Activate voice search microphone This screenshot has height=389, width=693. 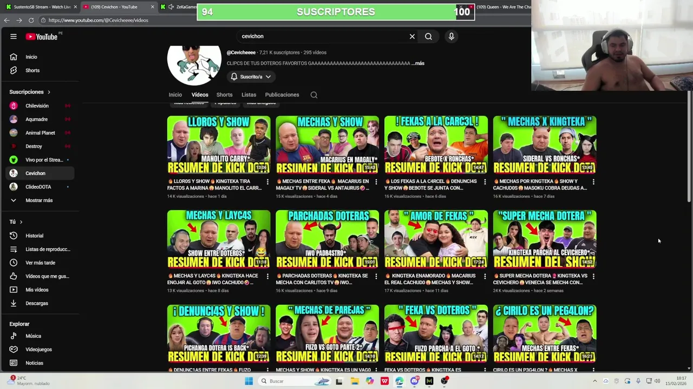(451, 36)
